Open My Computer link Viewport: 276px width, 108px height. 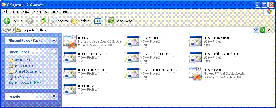click(x=24, y=77)
